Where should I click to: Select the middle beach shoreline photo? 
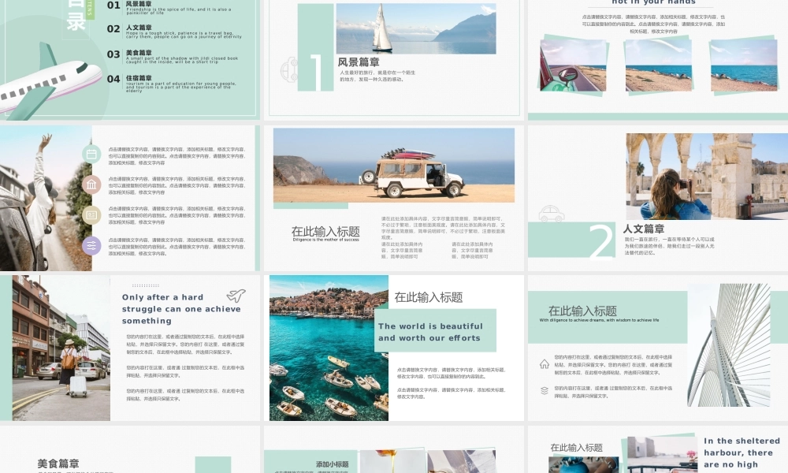pos(658,65)
